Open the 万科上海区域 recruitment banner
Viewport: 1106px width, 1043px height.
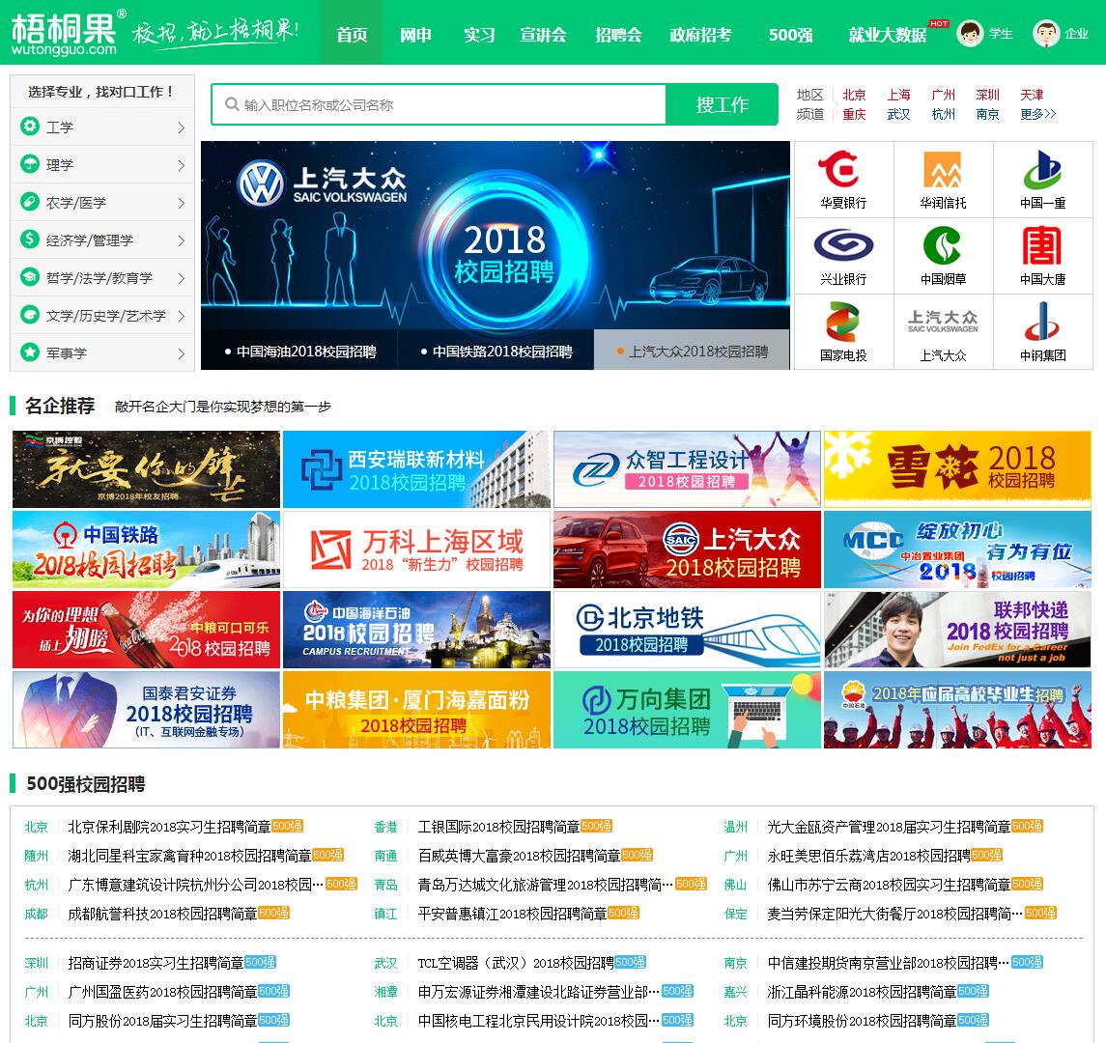coord(416,550)
